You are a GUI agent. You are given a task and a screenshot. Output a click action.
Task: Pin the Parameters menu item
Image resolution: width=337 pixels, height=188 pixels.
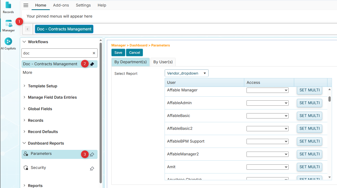coord(92,154)
